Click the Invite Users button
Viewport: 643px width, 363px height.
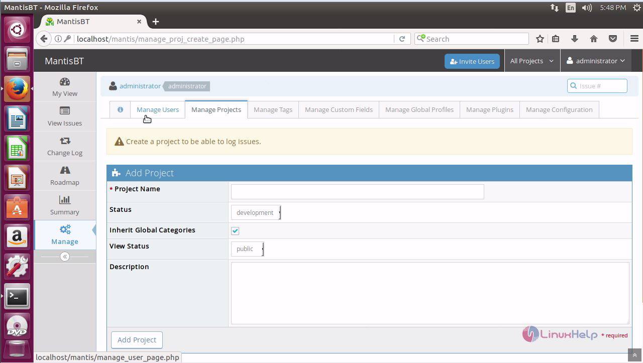tap(472, 61)
